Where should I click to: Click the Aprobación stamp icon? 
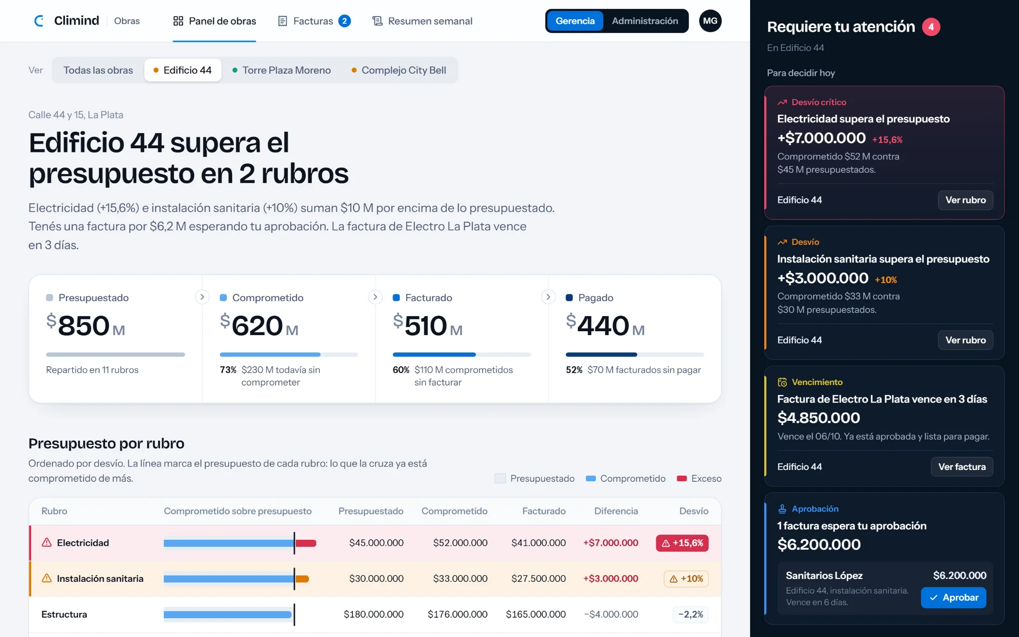(782, 509)
